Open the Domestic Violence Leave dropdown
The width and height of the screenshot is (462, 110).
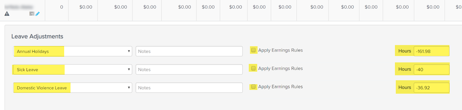(73, 88)
